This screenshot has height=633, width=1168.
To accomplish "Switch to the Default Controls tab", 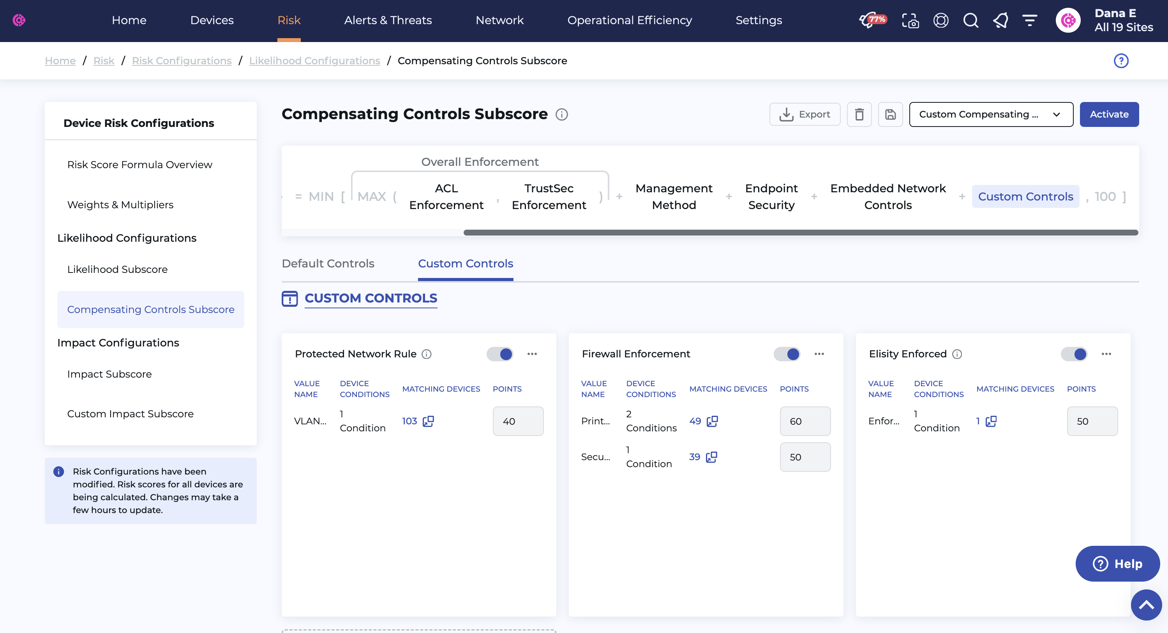I will (x=328, y=264).
